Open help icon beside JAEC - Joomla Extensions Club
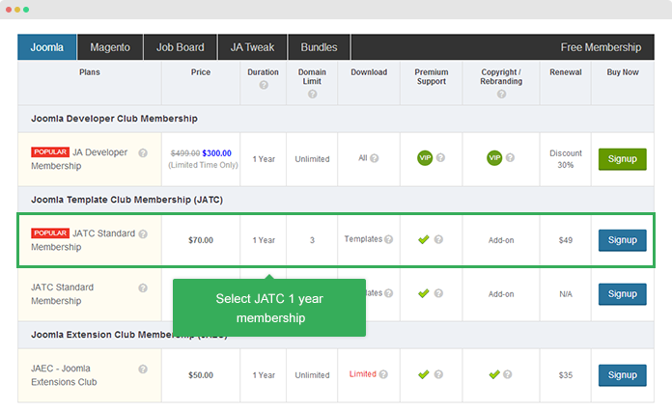This screenshot has width=672, height=410. (143, 369)
